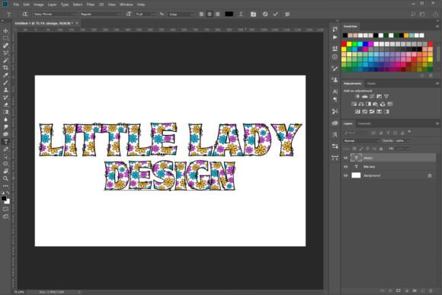Toggle the Character and Paragraph panels

(x=253, y=14)
